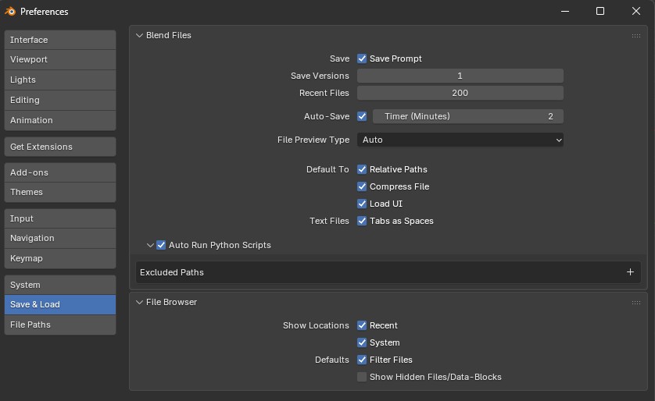Open the Add-ons preferences section
Viewport: 655px width, 401px height.
pos(60,172)
